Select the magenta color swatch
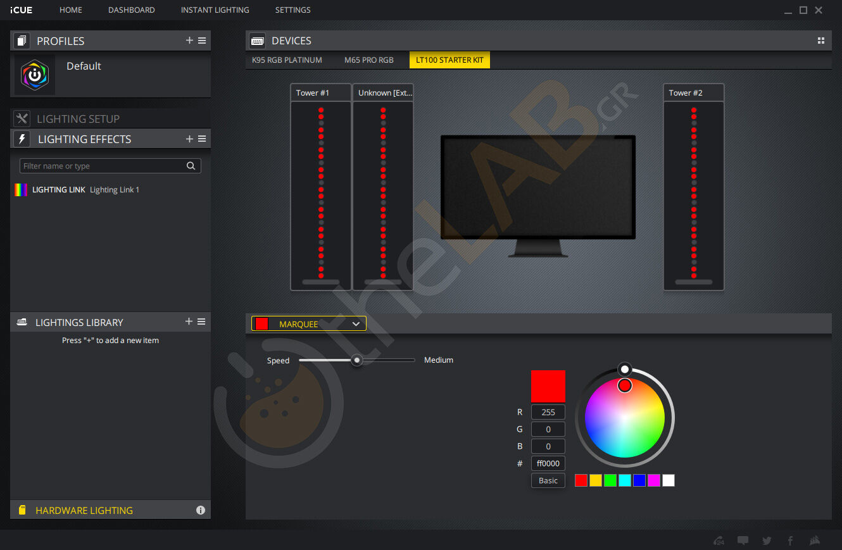This screenshot has height=550, width=842. click(654, 480)
